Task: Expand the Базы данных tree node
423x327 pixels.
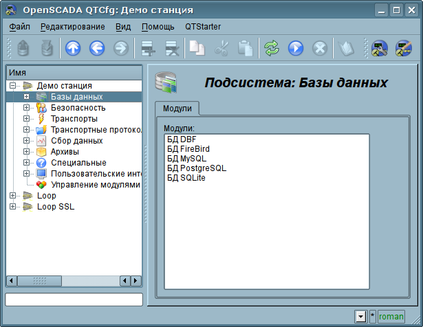Action: [26, 97]
